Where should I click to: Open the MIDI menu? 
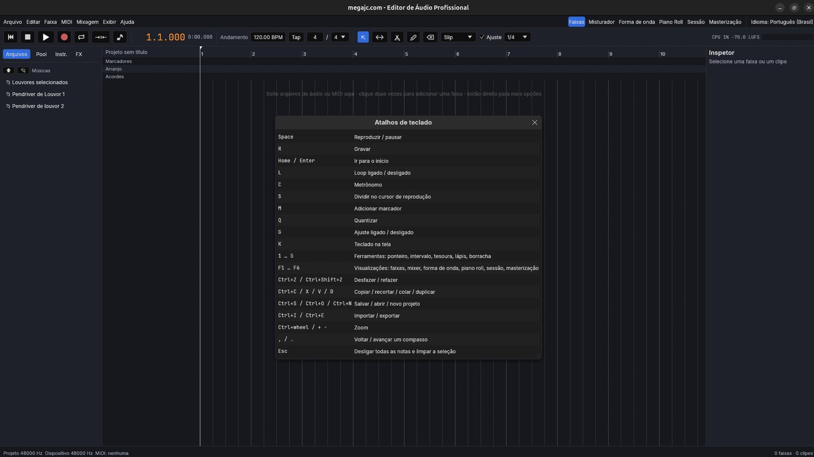click(x=67, y=22)
